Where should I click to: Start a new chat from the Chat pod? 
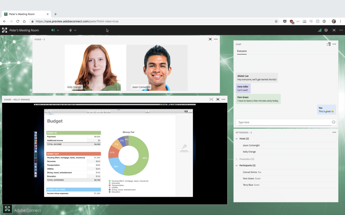(x=328, y=44)
